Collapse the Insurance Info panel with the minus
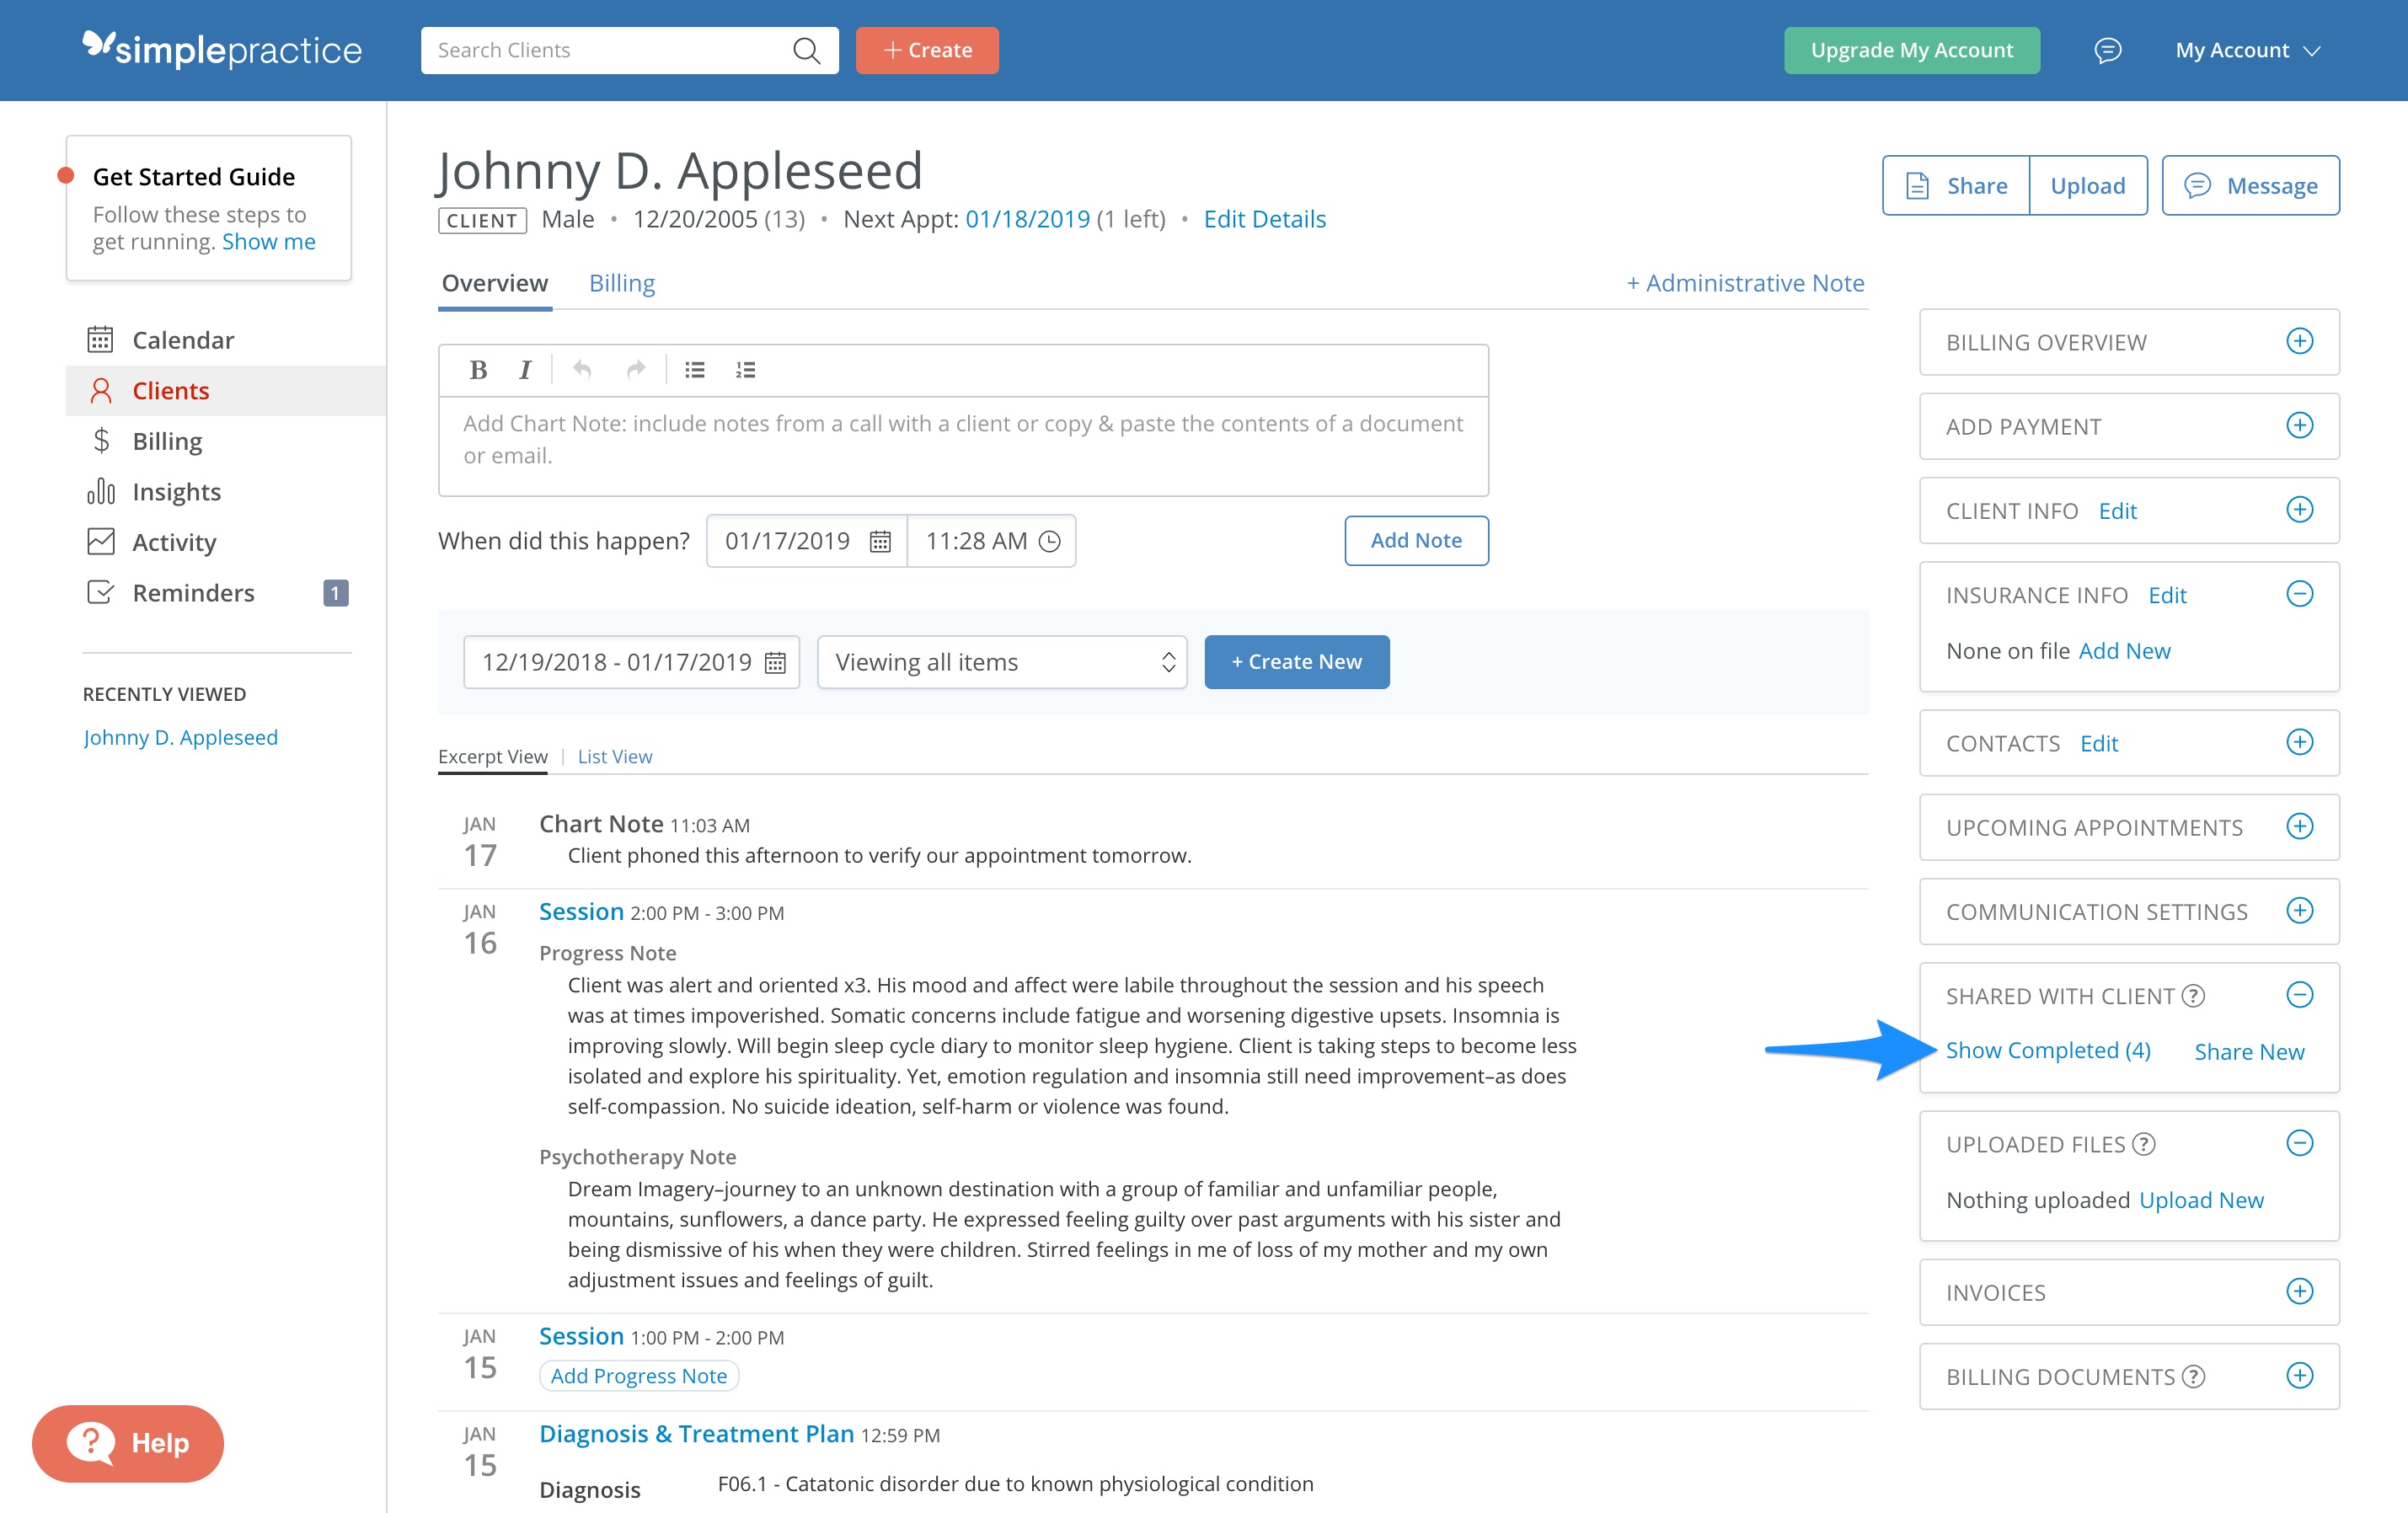The image size is (2408, 1513). pyautogui.click(x=2301, y=593)
